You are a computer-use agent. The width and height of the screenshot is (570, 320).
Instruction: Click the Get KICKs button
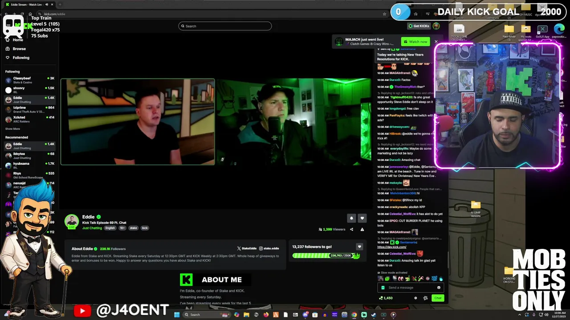[x=419, y=26]
